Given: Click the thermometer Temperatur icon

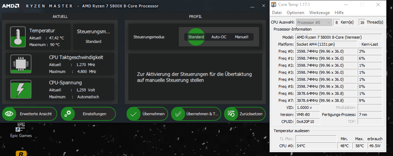Looking at the screenshot, I should click(17, 37).
